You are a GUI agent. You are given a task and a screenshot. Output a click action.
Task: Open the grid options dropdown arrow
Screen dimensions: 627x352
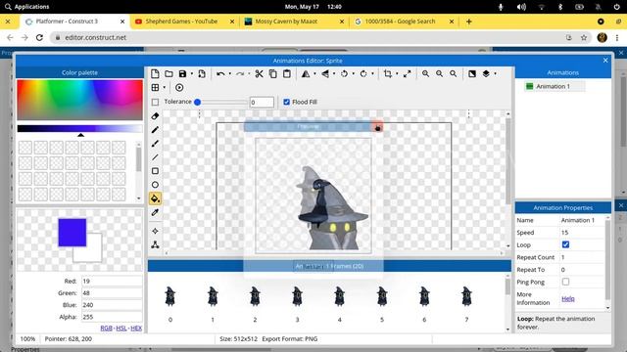pyautogui.click(x=165, y=87)
